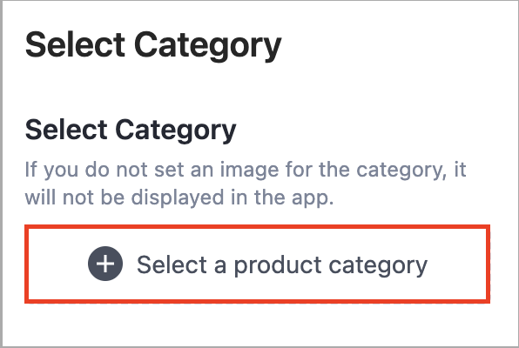
Task: Click the Select a product category button
Action: [257, 264]
